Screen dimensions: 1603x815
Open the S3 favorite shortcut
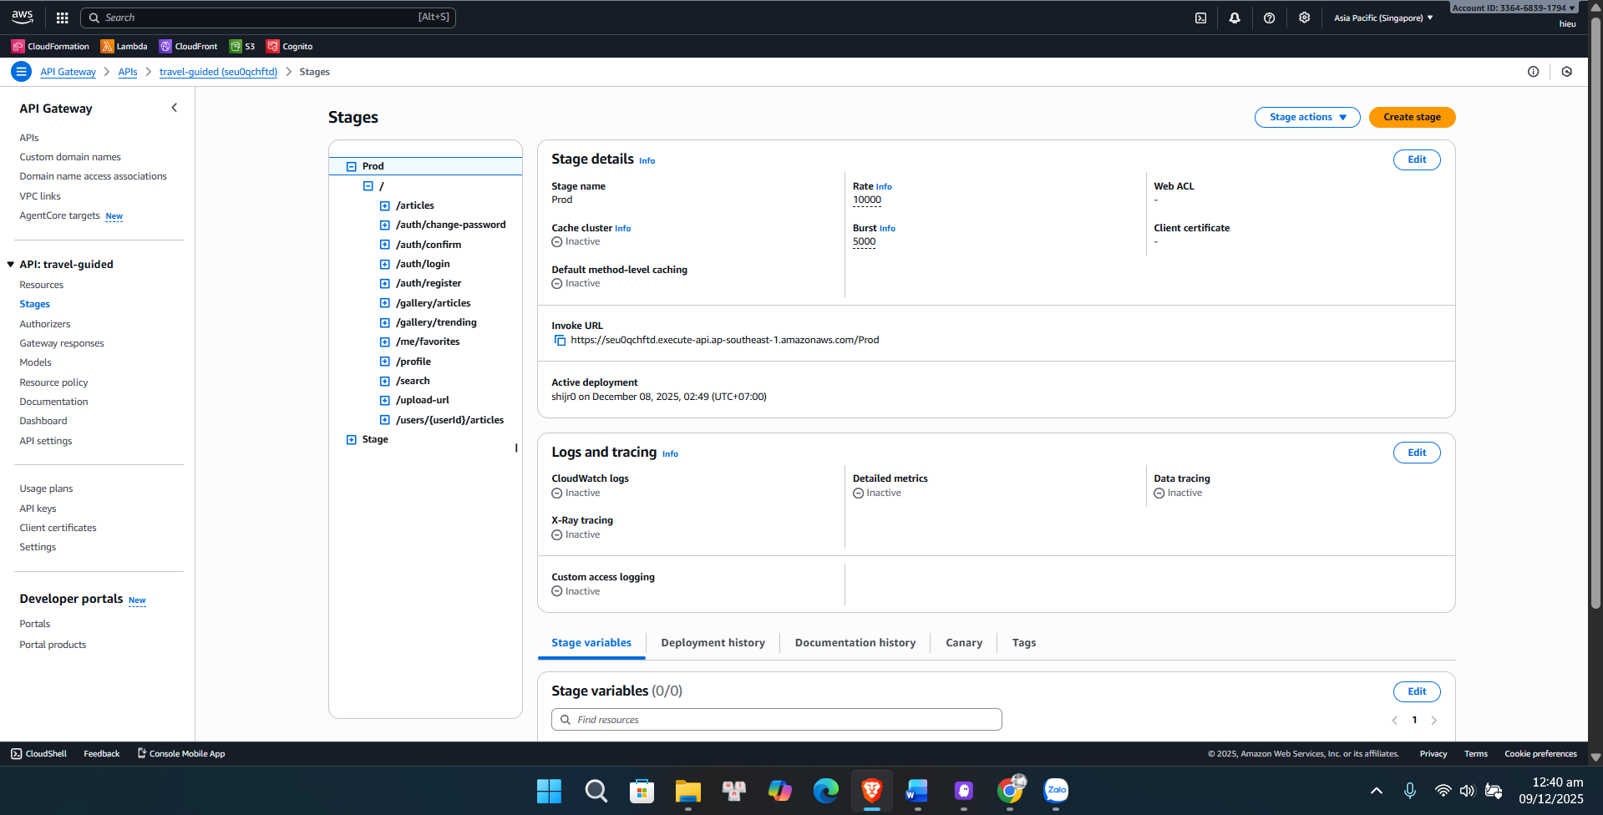point(242,46)
